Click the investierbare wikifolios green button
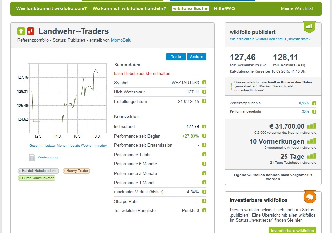332x233 pixels. tap(292, 230)
